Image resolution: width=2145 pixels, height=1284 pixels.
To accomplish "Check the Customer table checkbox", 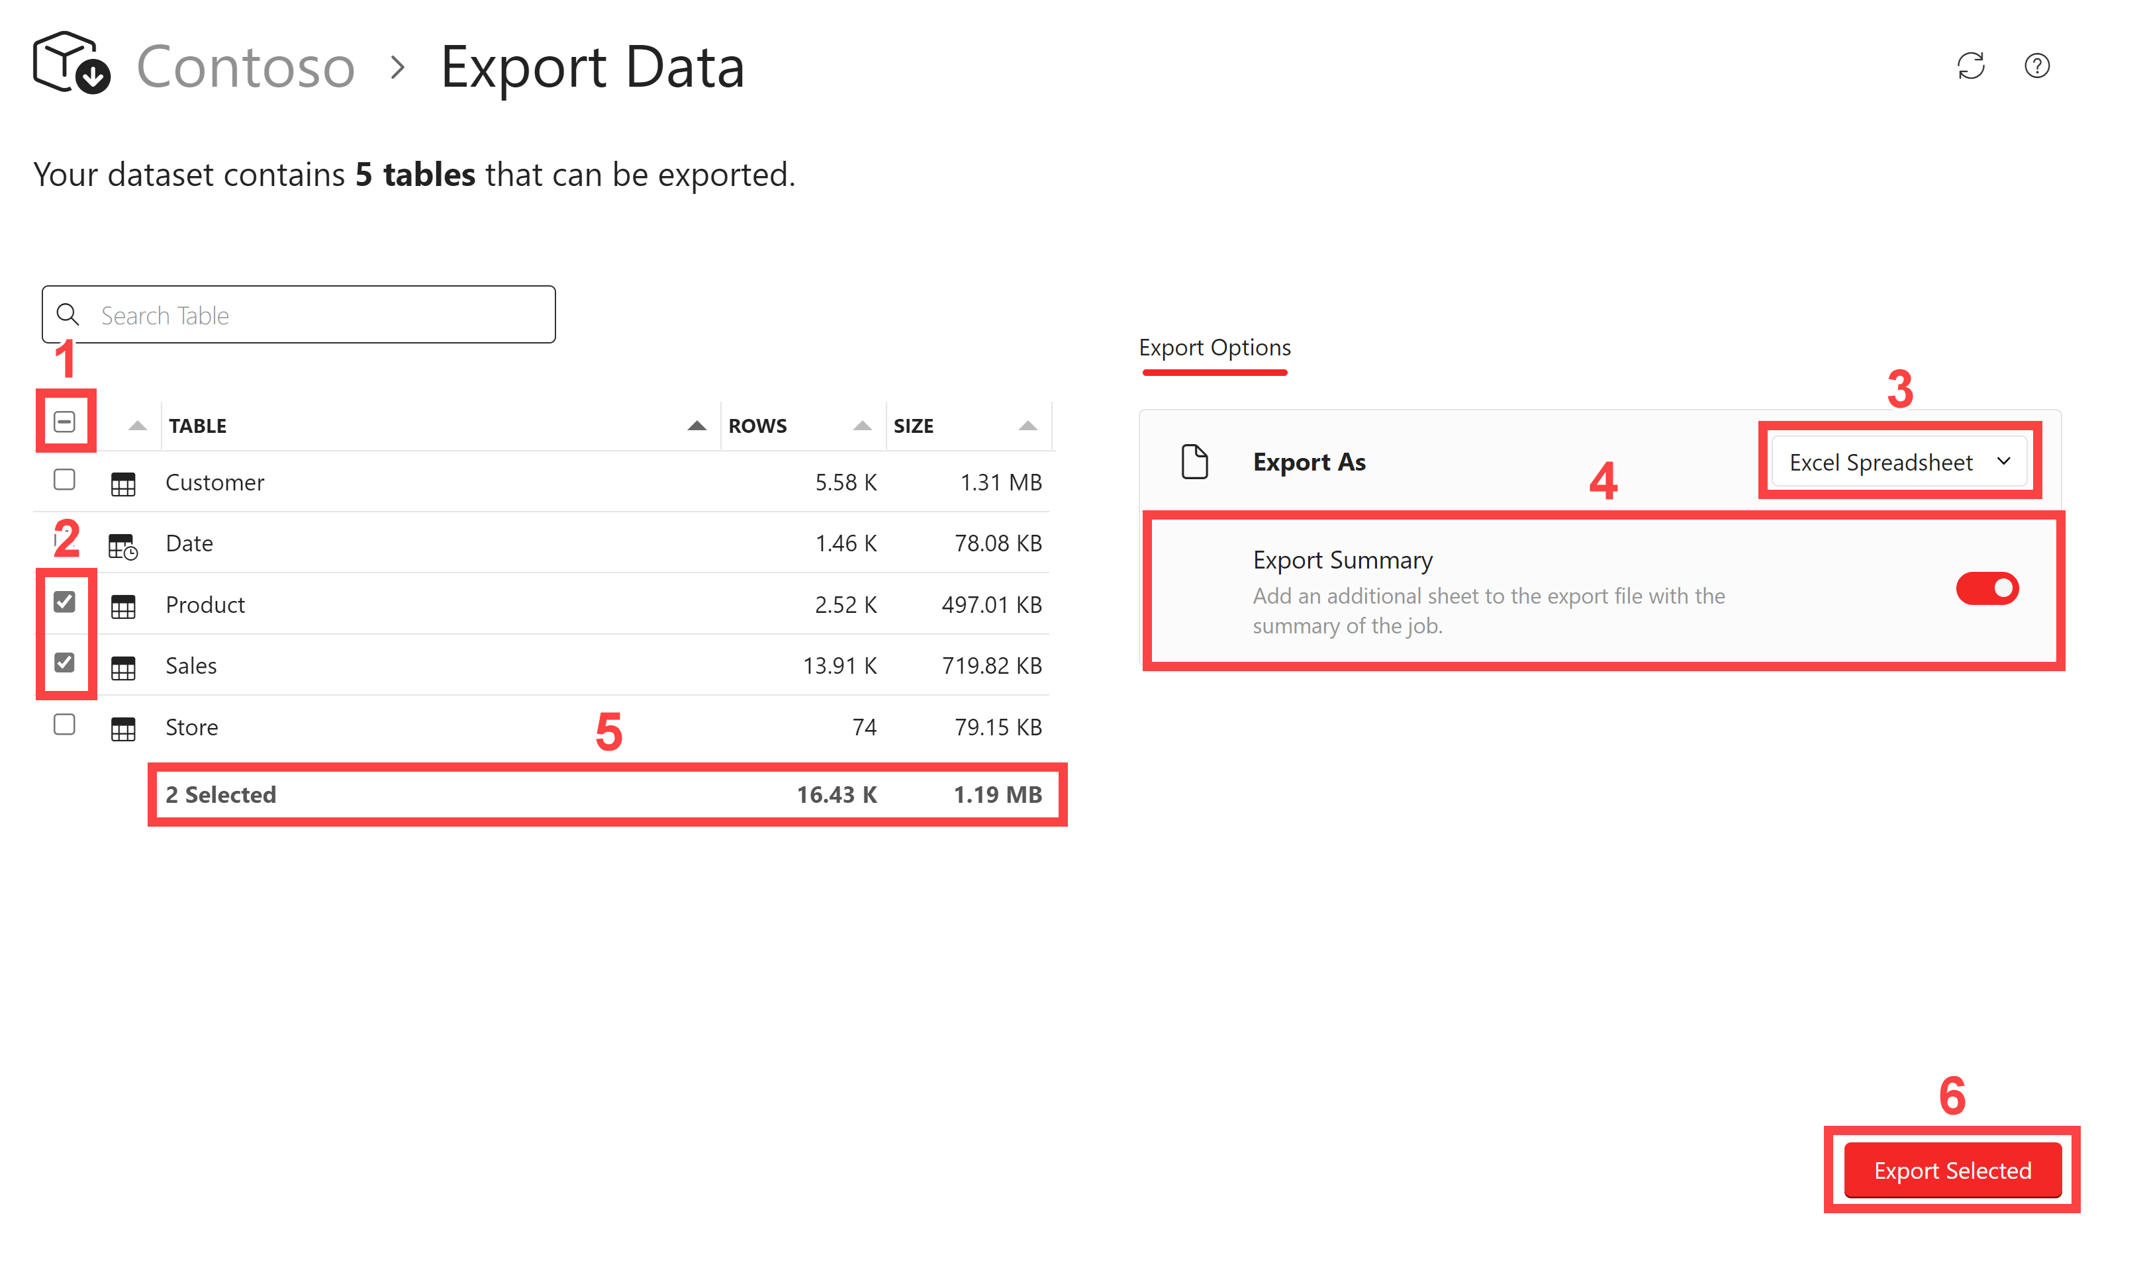I will (64, 481).
